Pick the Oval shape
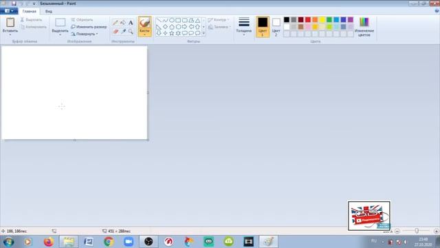This screenshot has width=440, height=248. [171, 20]
